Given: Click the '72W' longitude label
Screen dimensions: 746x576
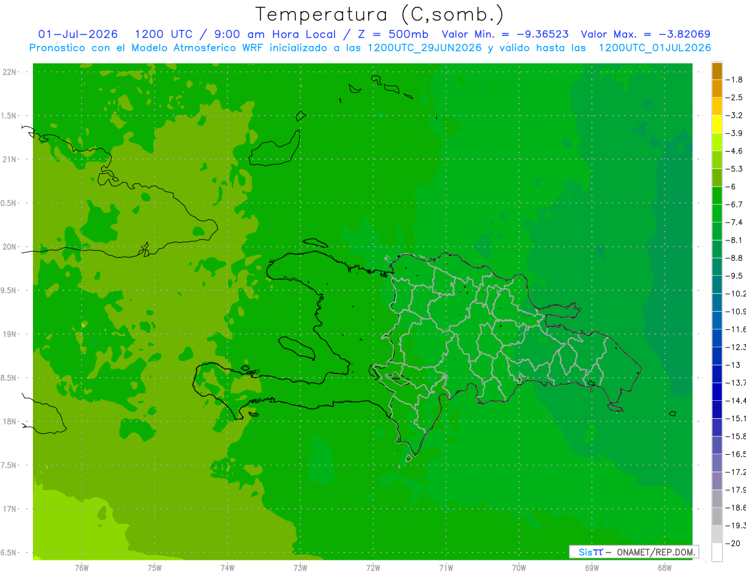Looking at the screenshot, I should (373, 568).
